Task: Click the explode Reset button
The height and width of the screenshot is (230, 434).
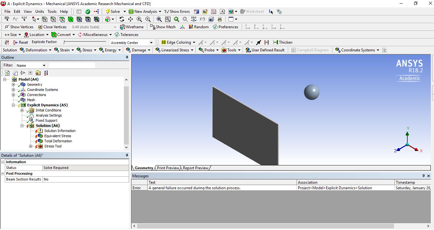Action: click(x=21, y=42)
